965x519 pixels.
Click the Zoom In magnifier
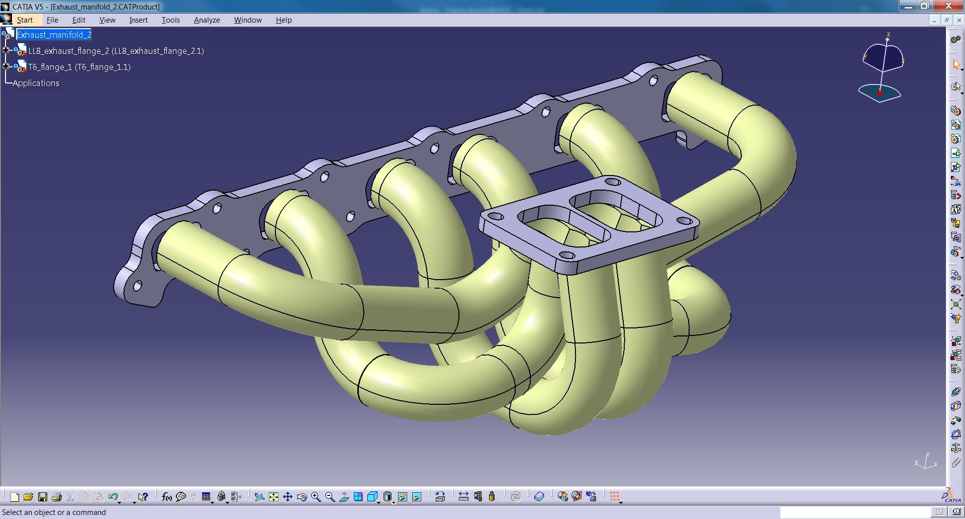point(316,497)
